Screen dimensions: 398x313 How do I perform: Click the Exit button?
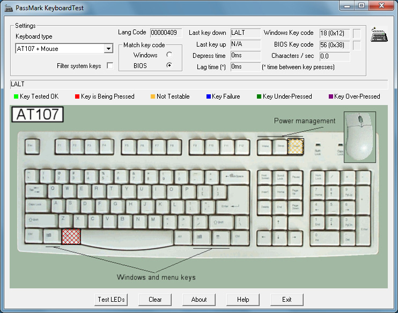(287, 300)
